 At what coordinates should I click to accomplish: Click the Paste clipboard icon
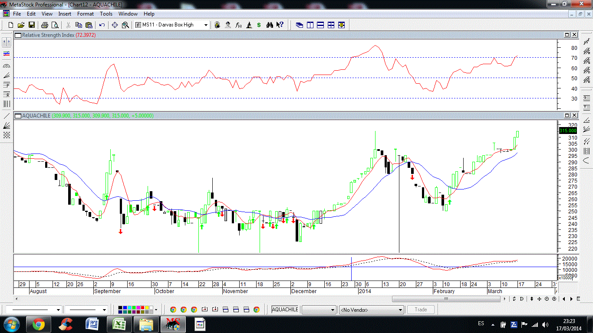(89, 25)
